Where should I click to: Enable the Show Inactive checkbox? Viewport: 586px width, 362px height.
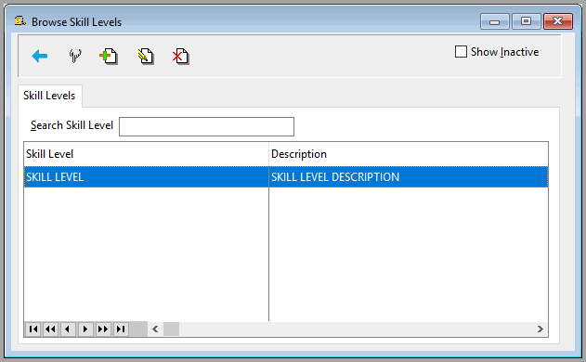(461, 52)
